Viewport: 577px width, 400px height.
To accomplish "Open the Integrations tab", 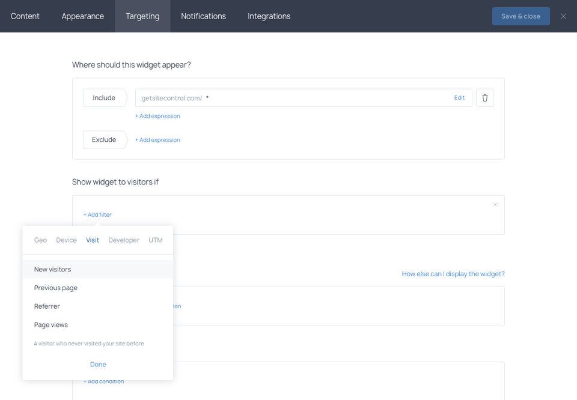I will [269, 16].
